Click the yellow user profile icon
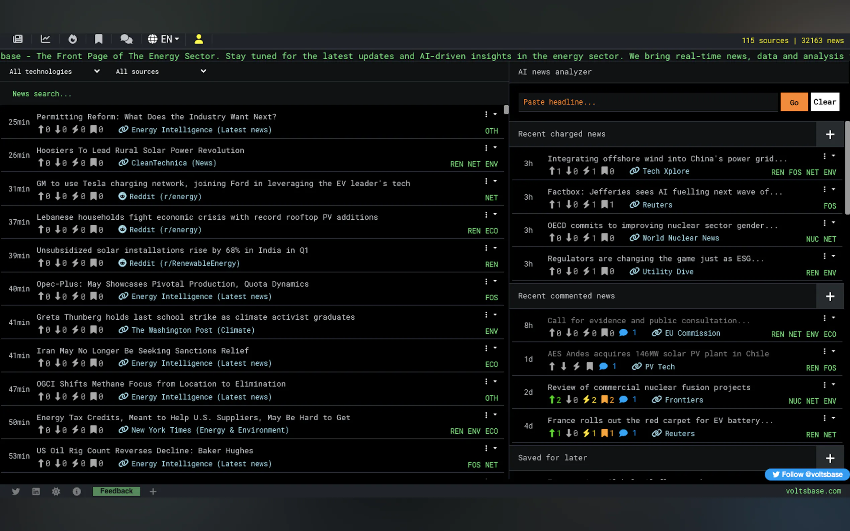Image resolution: width=850 pixels, height=531 pixels. pos(198,39)
